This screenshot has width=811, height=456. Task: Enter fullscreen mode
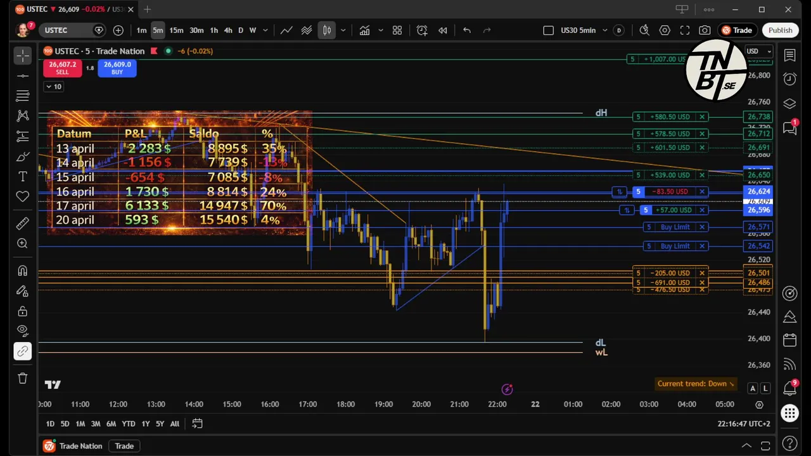[685, 30]
